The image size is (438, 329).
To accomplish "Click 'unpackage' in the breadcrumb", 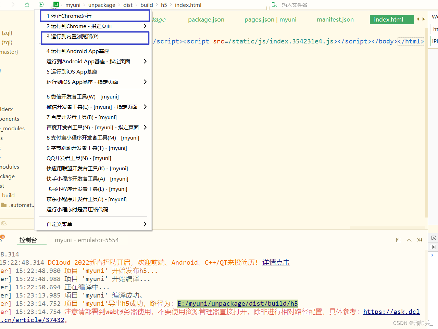I will coord(102,5).
